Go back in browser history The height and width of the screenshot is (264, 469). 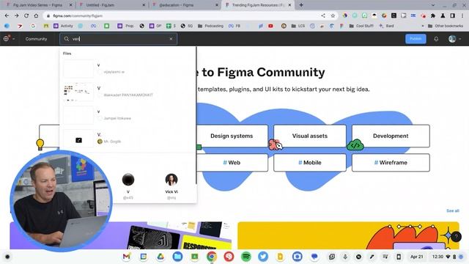pyautogui.click(x=7, y=15)
